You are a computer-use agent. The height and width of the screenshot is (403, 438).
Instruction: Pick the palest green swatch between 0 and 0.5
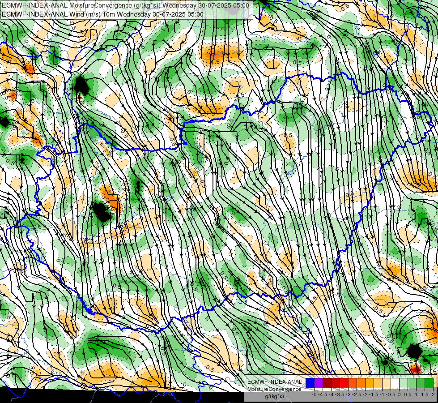404,383
